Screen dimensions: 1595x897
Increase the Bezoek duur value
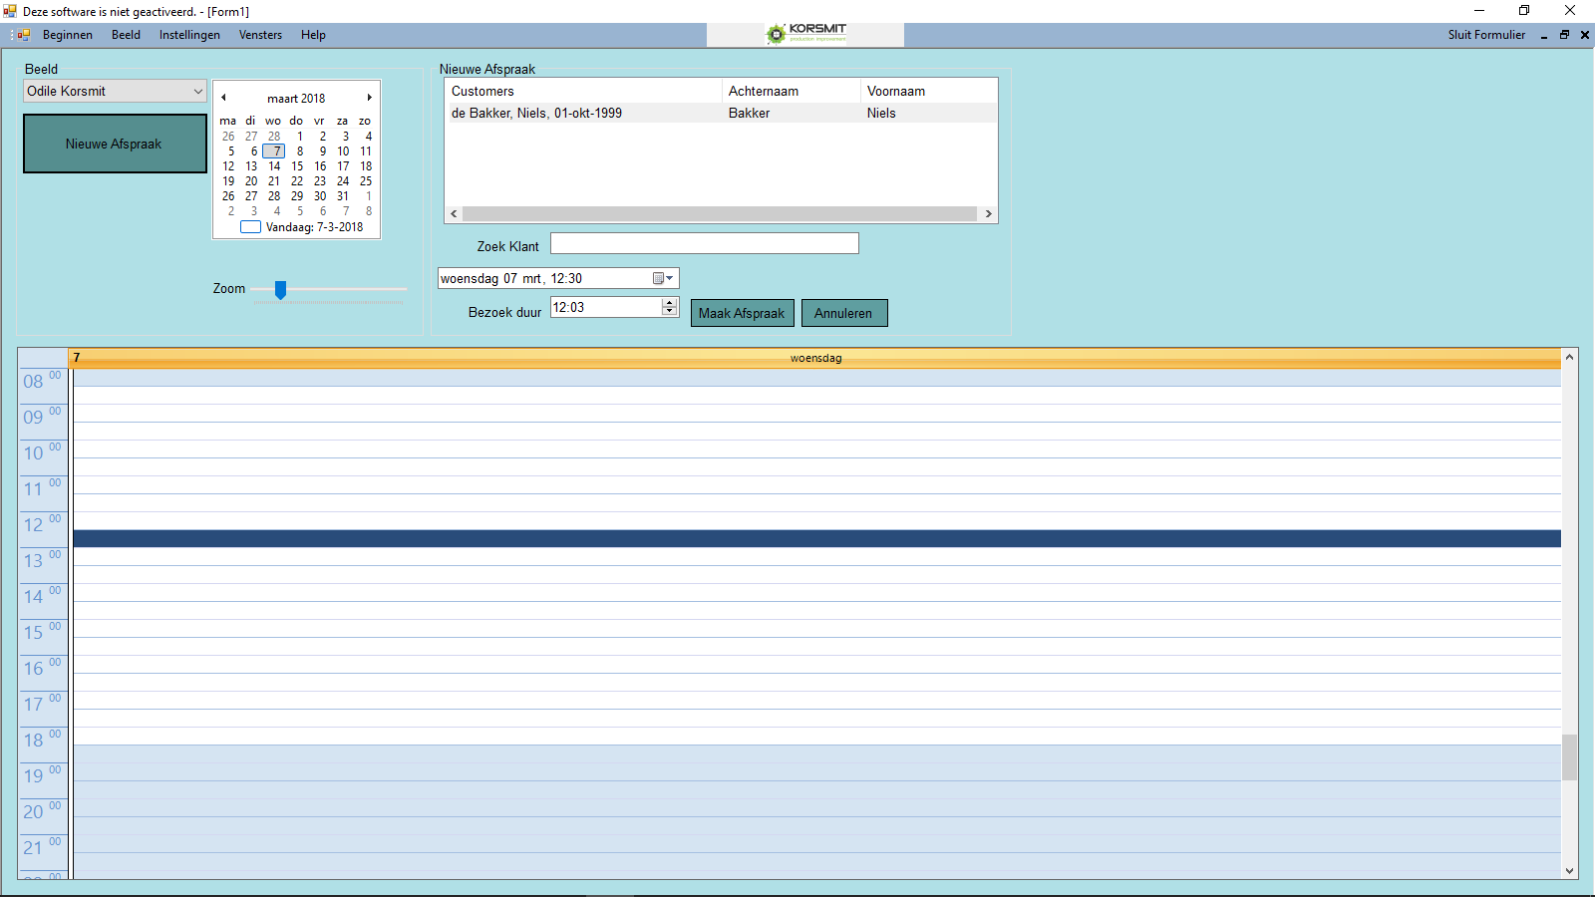click(x=670, y=303)
